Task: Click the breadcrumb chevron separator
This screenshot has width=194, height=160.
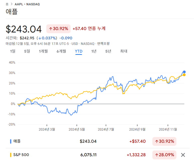Action: coord(12,4)
